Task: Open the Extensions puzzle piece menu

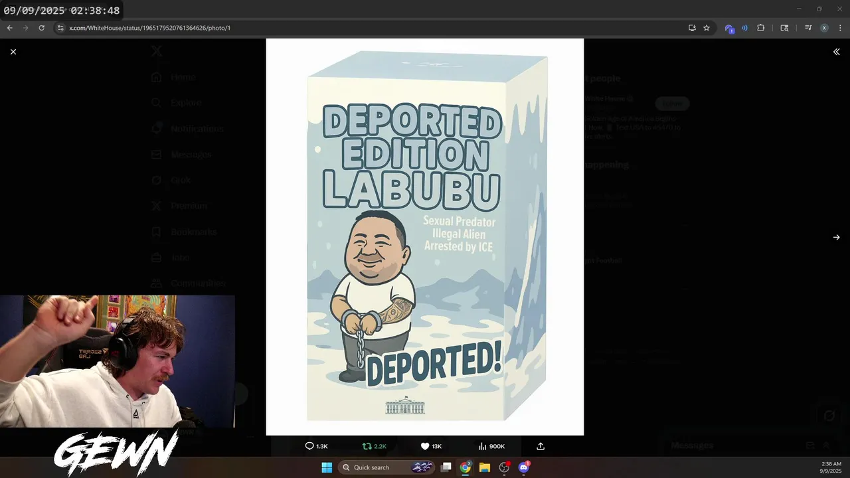Action: 761,28
